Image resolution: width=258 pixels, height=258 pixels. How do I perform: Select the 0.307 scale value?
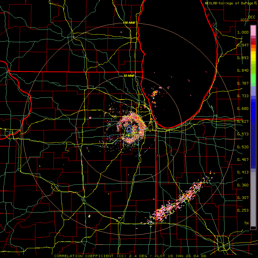[243, 198]
